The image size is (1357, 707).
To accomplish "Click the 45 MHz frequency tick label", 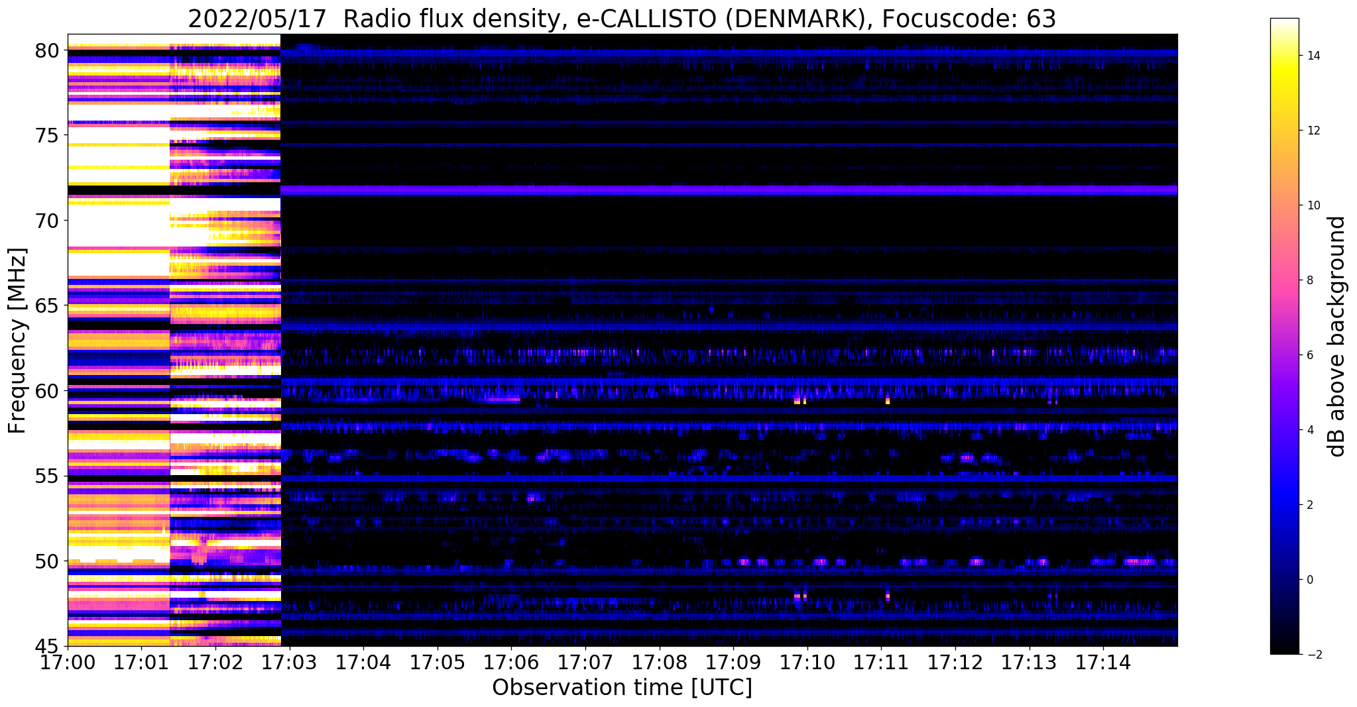I will pyautogui.click(x=48, y=646).
